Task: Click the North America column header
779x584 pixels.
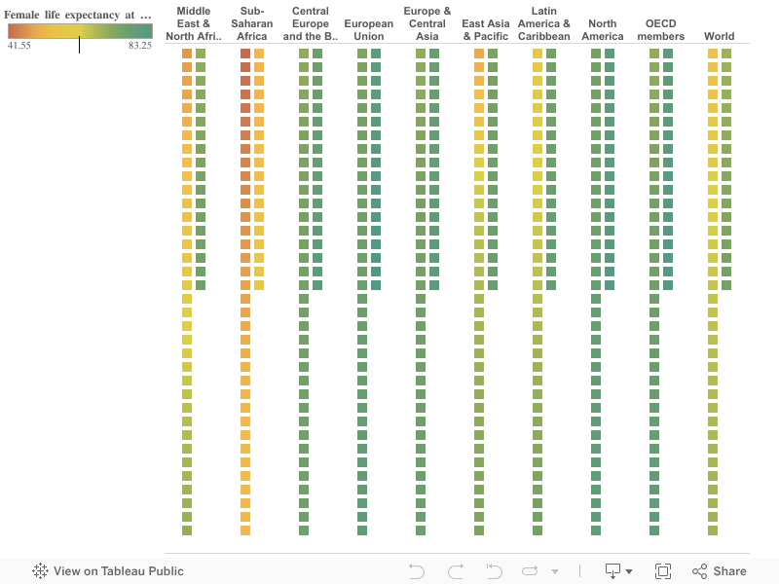Action: [603, 30]
